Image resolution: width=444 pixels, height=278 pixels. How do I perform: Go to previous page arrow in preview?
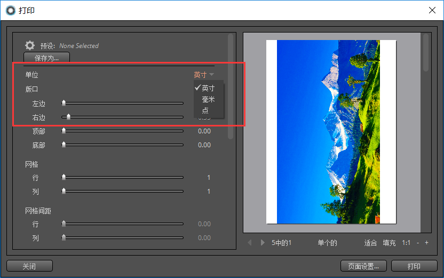(x=250, y=243)
